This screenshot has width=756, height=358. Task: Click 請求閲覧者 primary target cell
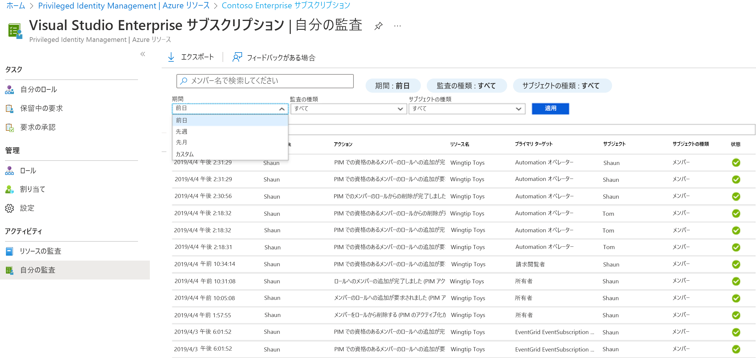click(530, 264)
